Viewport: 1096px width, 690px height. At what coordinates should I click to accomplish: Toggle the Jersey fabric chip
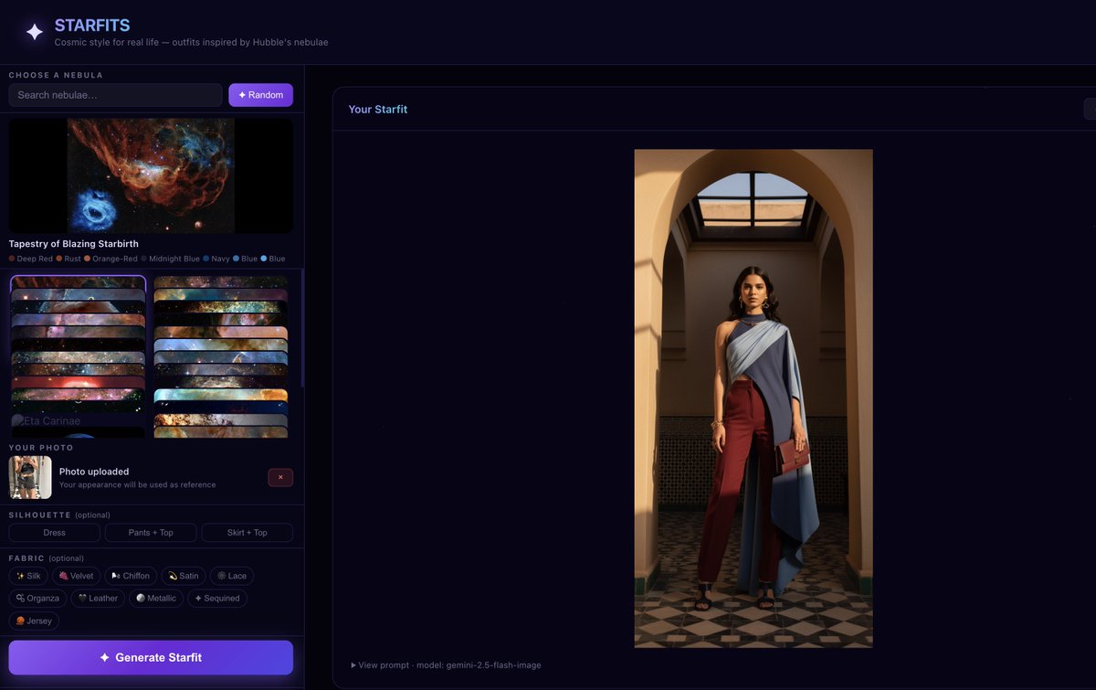34,621
